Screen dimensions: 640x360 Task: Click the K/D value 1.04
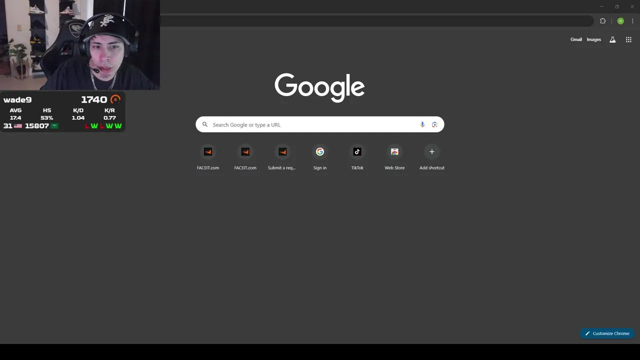pos(78,118)
